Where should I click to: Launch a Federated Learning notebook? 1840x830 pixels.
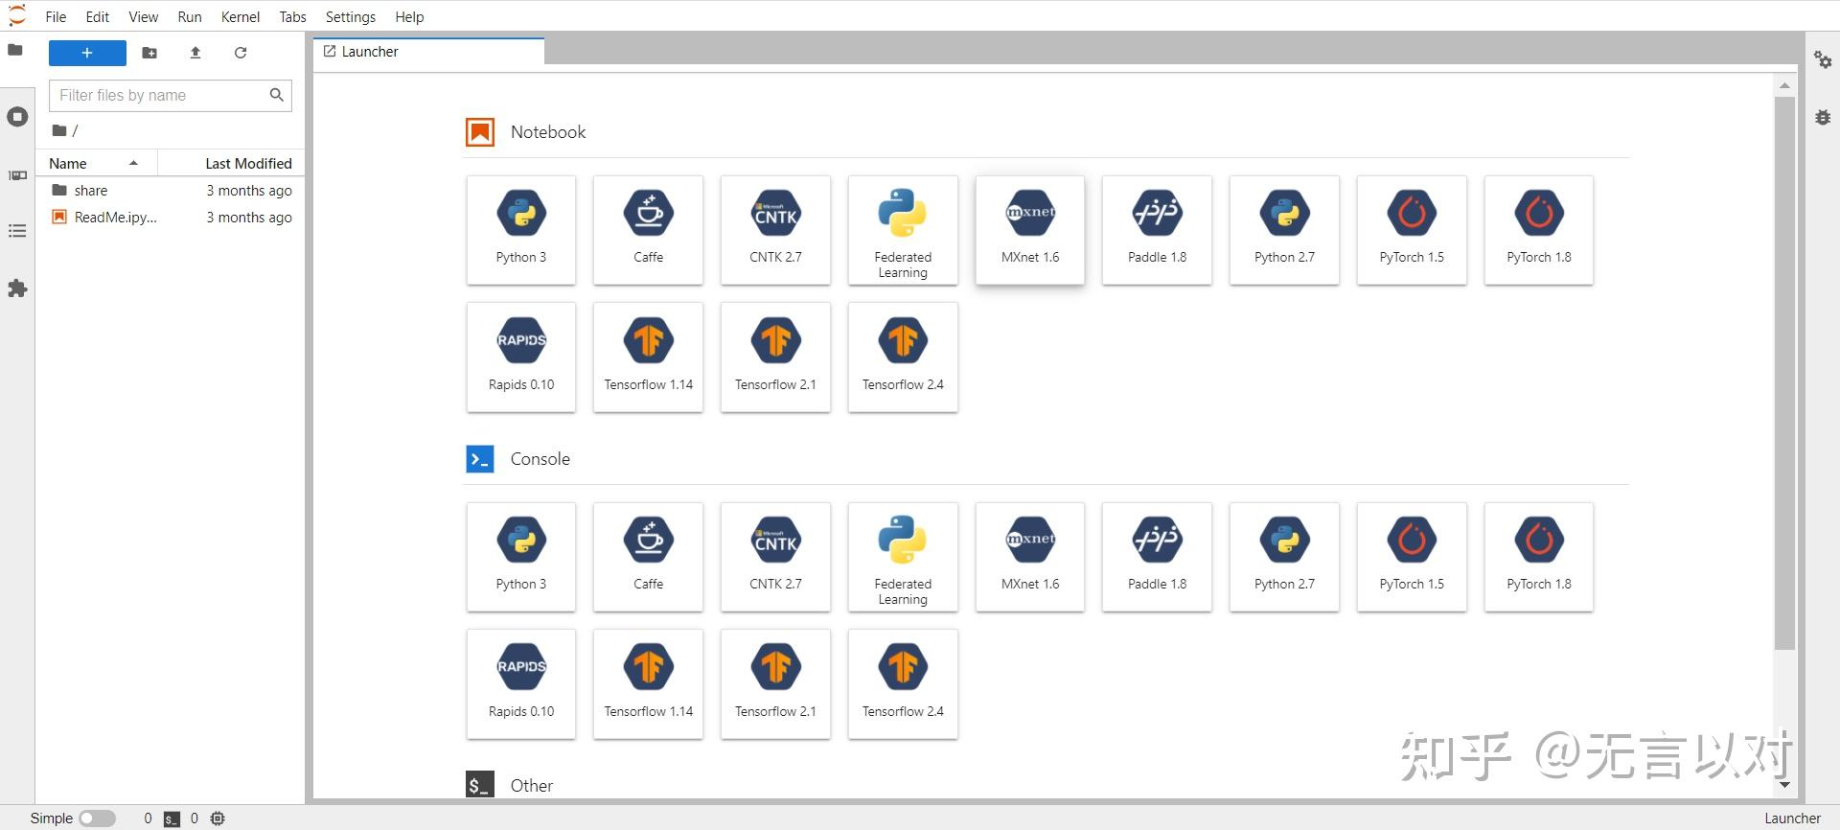click(x=903, y=230)
